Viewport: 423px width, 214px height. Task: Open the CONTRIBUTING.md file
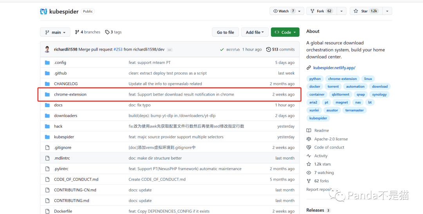tap(72, 201)
